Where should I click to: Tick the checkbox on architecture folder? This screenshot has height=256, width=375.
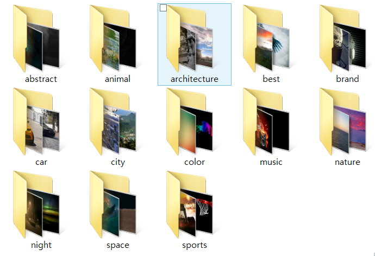[x=164, y=8]
